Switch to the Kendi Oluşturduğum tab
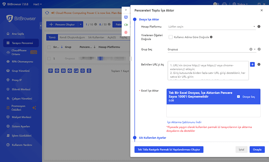 72,37
